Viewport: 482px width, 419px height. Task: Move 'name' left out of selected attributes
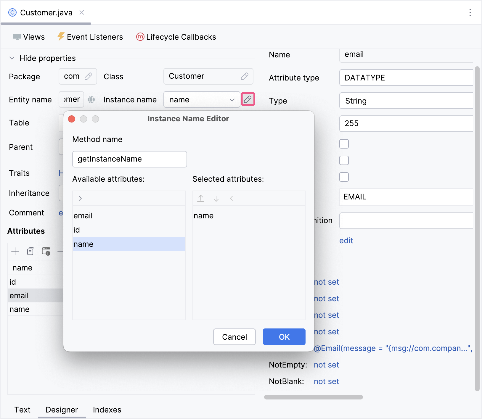click(232, 198)
